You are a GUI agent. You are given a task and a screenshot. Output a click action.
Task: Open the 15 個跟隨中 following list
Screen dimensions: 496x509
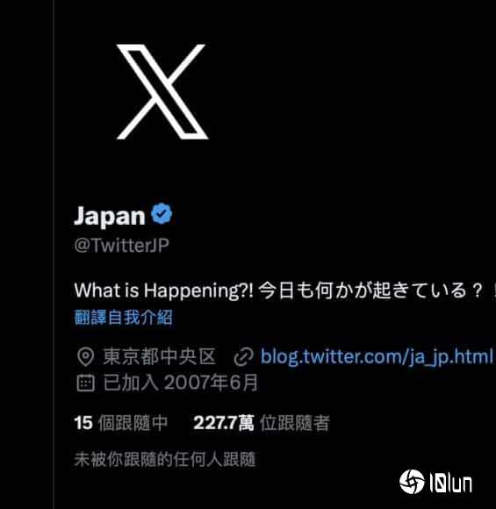pyautogui.click(x=121, y=423)
